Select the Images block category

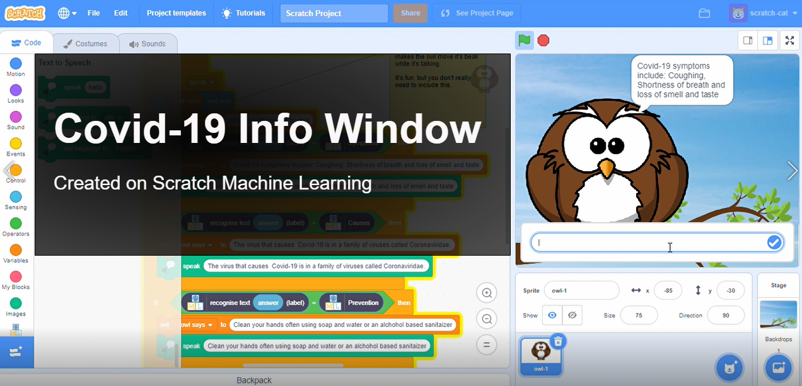coord(16,307)
